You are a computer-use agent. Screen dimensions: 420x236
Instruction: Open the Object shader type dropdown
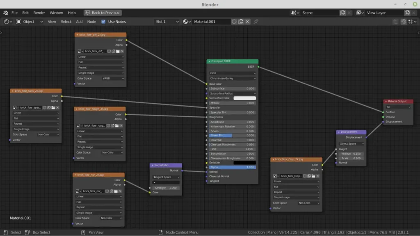30,22
